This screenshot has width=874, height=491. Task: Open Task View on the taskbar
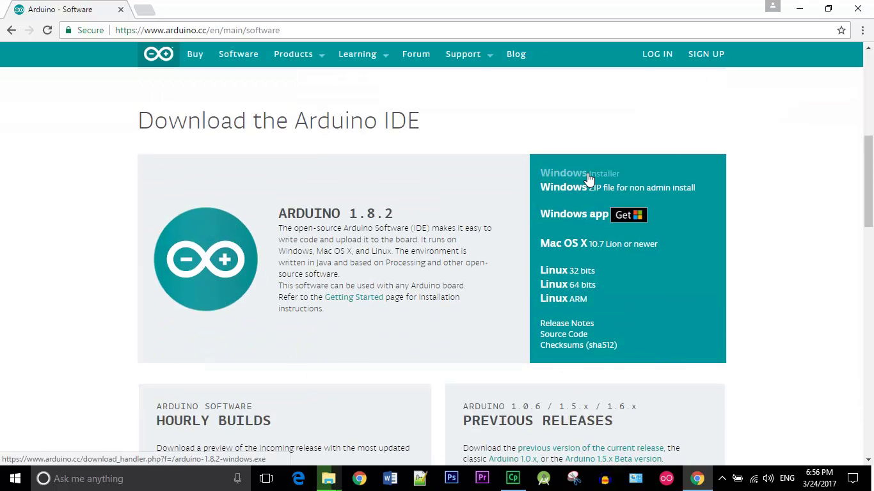(266, 478)
